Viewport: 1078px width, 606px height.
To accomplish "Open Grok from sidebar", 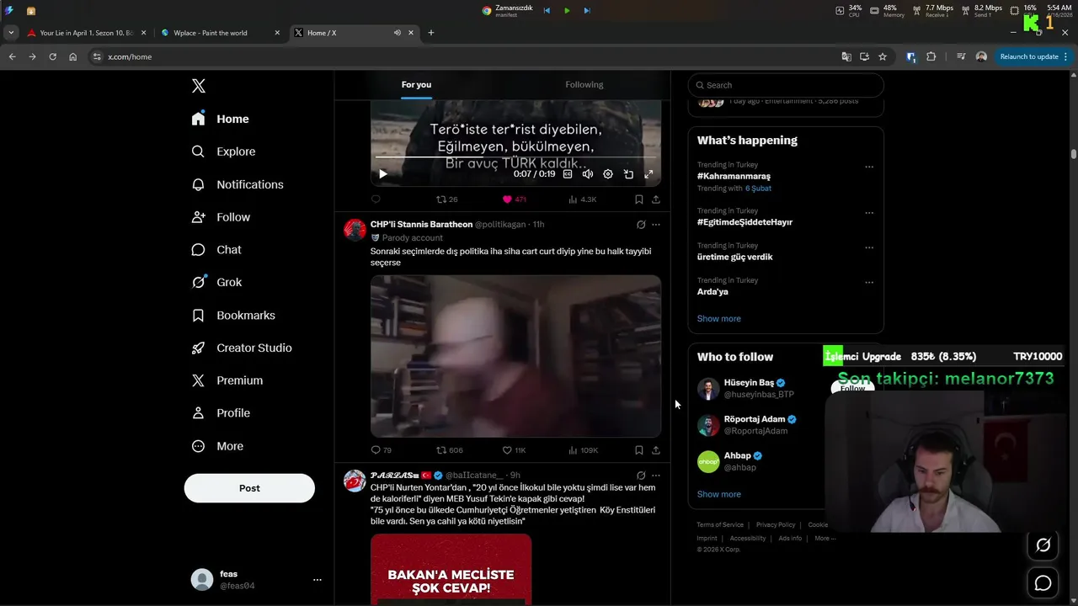I will pyautogui.click(x=216, y=283).
